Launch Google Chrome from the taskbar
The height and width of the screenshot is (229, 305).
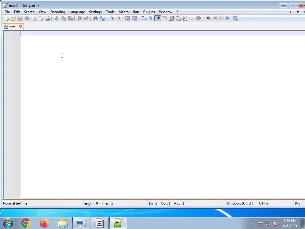point(26,223)
